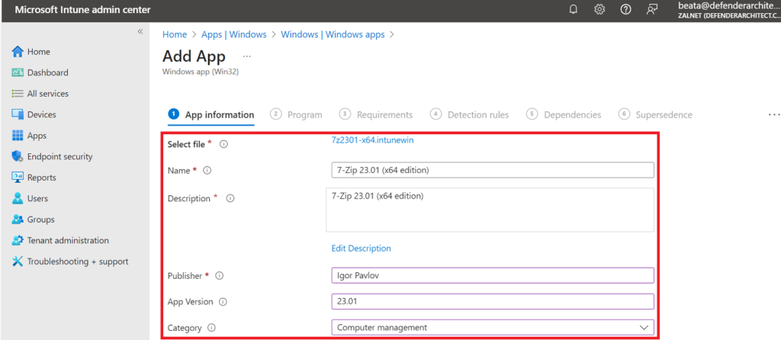Screen dimensions: 781x340
Task: Open the 7z2301-x64.intunewin file link
Action: pyautogui.click(x=372, y=140)
